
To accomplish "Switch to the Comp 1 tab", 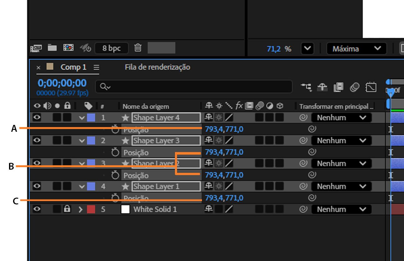I will click(73, 67).
